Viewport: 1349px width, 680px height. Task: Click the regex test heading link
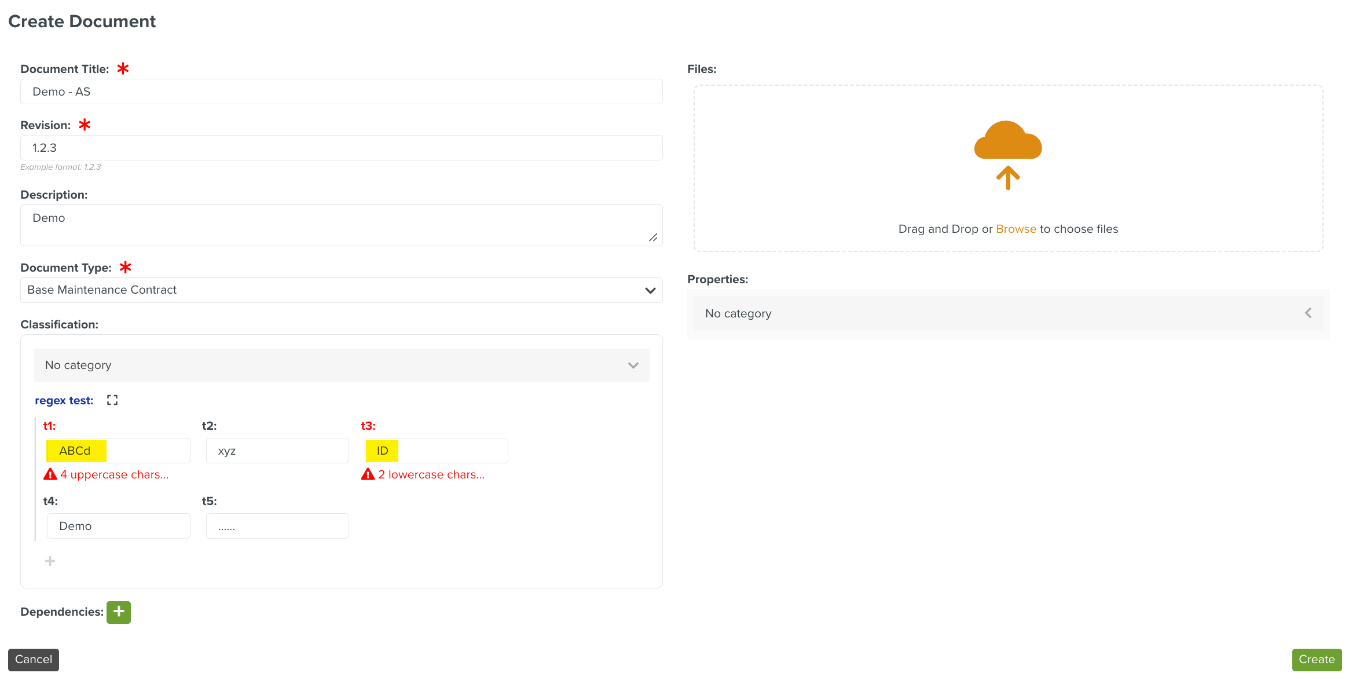[64, 400]
